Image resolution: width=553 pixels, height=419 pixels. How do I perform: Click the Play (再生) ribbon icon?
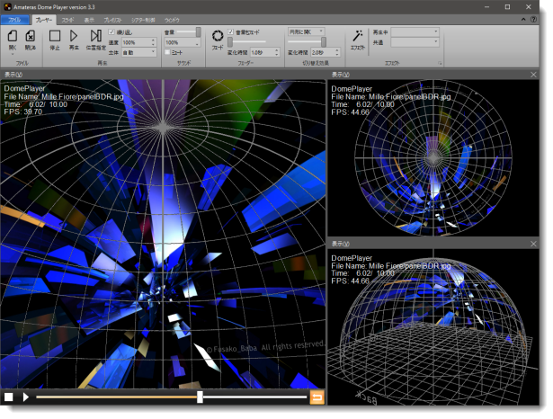[x=74, y=36]
